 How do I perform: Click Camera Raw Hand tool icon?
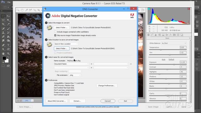coord(22,10)
